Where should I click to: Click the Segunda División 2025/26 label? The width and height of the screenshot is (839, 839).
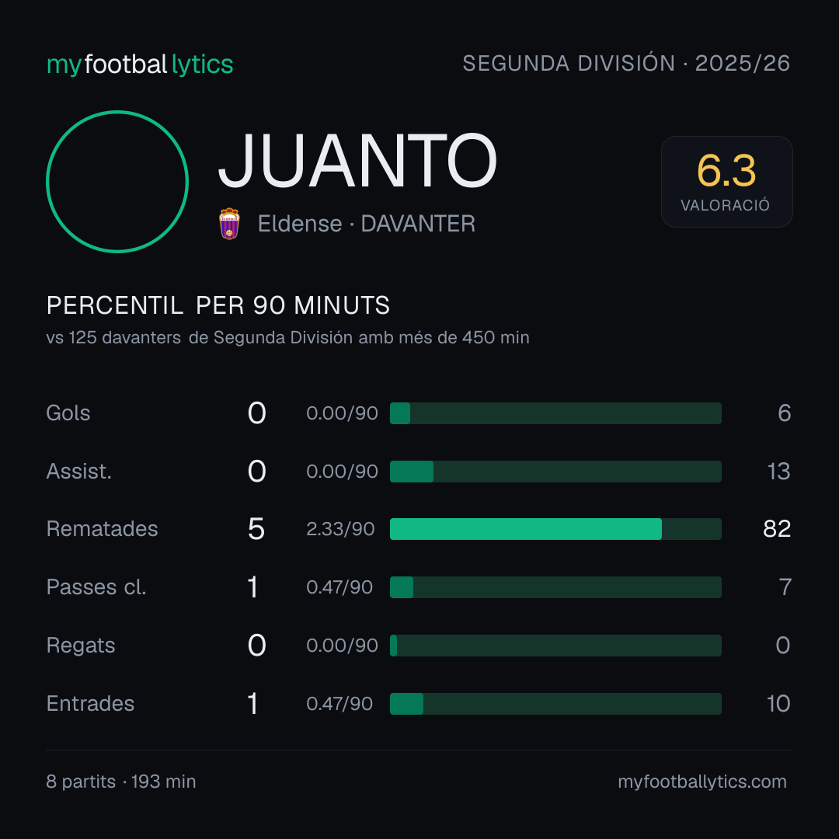(626, 63)
